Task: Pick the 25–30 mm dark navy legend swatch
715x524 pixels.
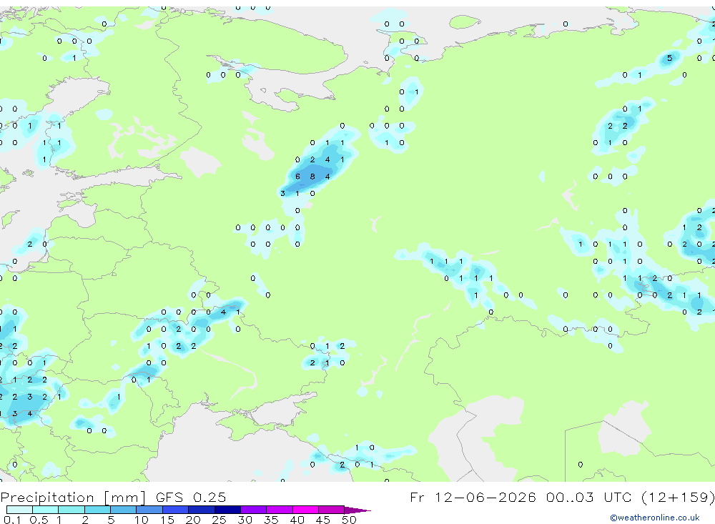Action: point(227,510)
